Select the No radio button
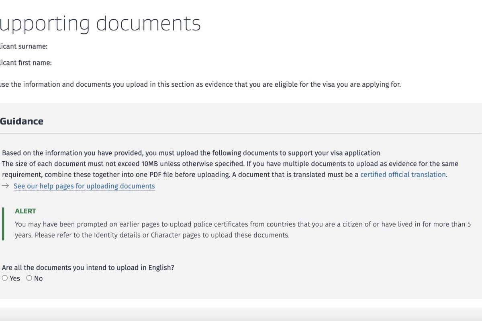This screenshot has height=321, width=482. coord(29,278)
